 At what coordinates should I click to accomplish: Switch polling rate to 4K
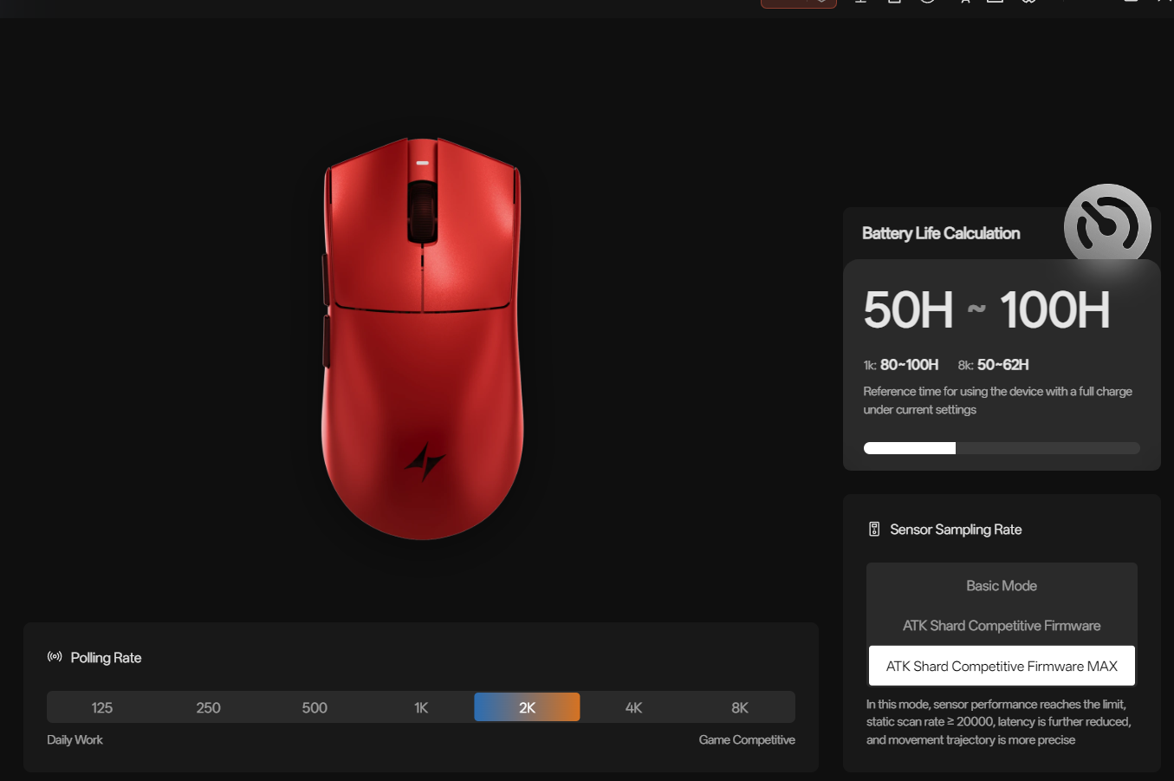(633, 707)
